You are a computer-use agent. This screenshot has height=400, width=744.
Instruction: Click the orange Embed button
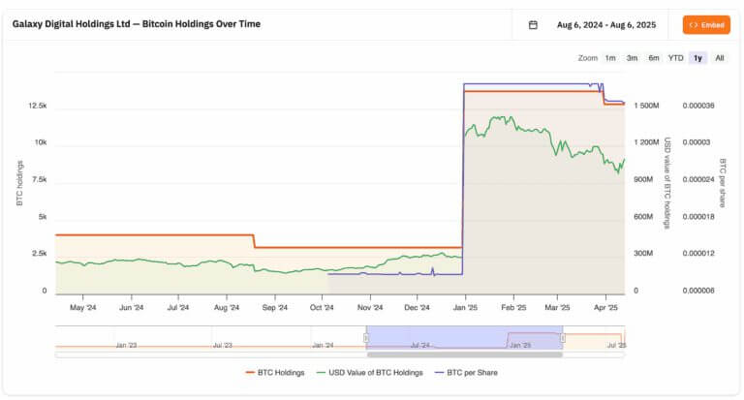tap(706, 24)
